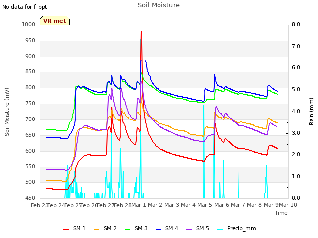Click the blue SM 4 plateau at 890

[143, 60]
